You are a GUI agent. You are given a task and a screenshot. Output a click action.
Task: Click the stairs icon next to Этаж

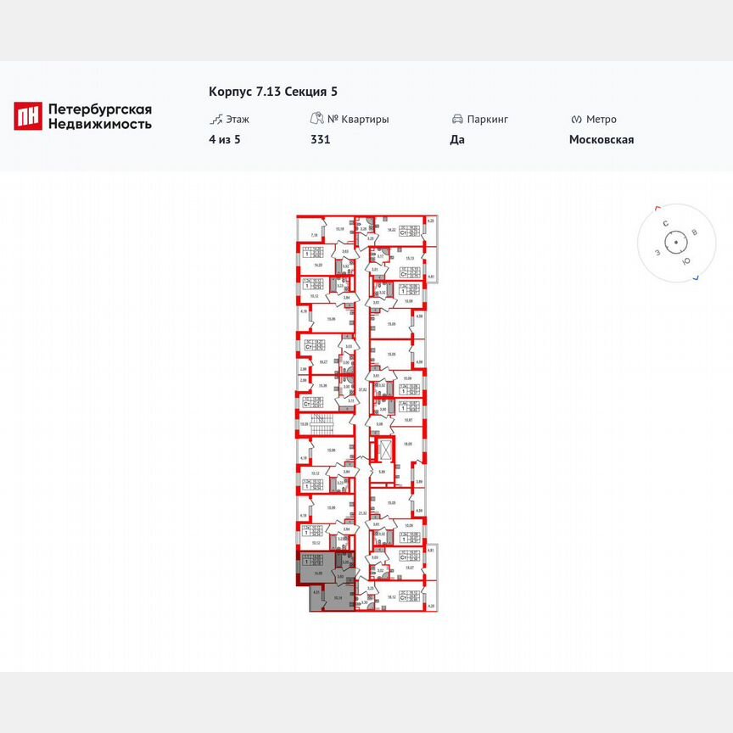(216, 120)
